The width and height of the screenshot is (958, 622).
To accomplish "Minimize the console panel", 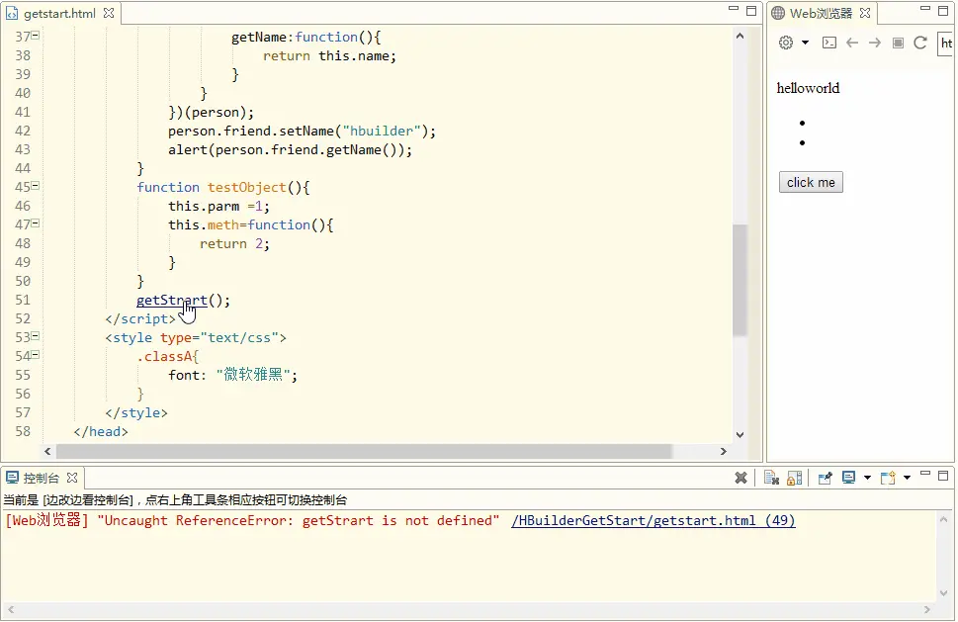I will coord(925,474).
